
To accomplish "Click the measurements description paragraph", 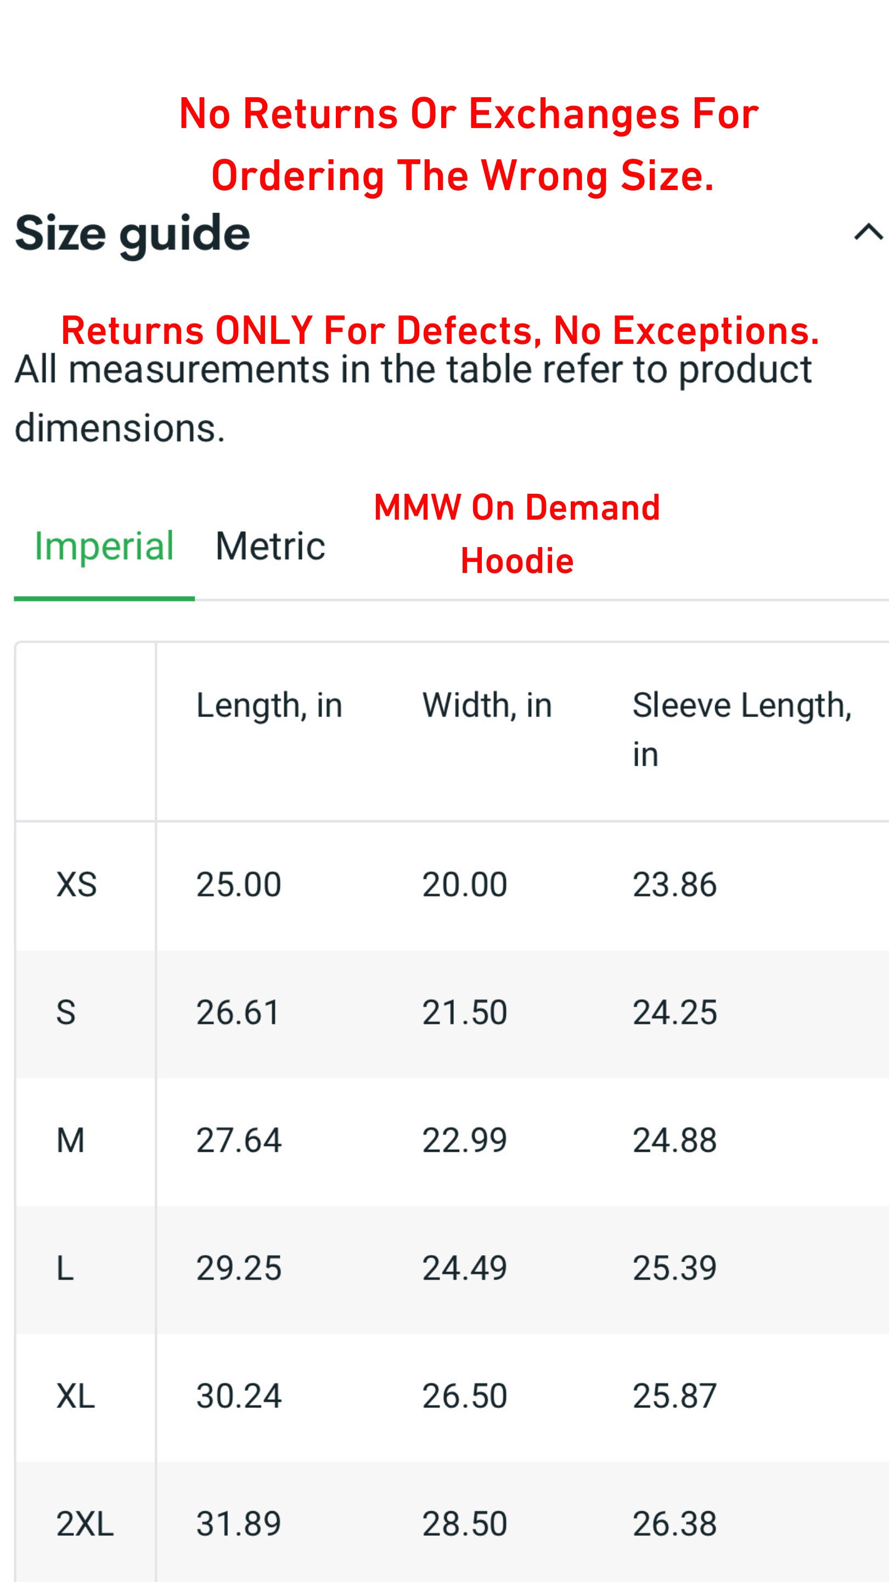I will (414, 398).
